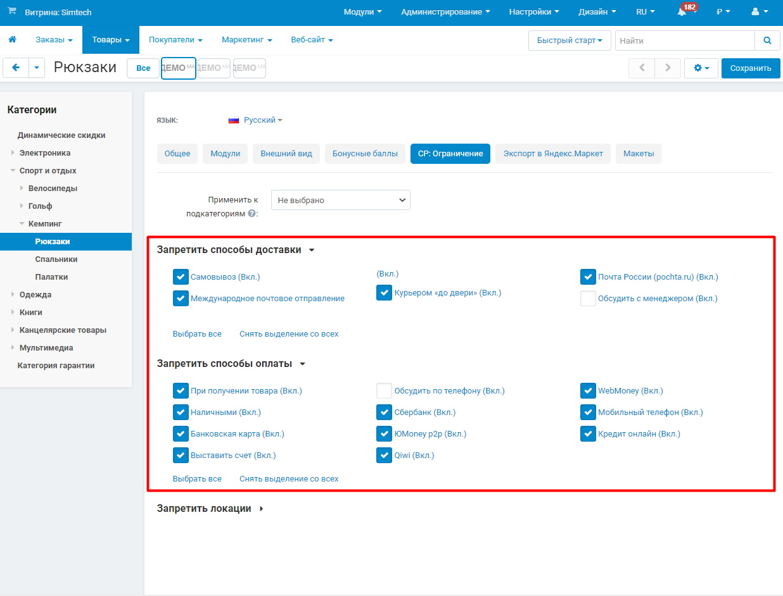783x596 pixels.
Task: Go to the previous category arrow
Action: 642,68
